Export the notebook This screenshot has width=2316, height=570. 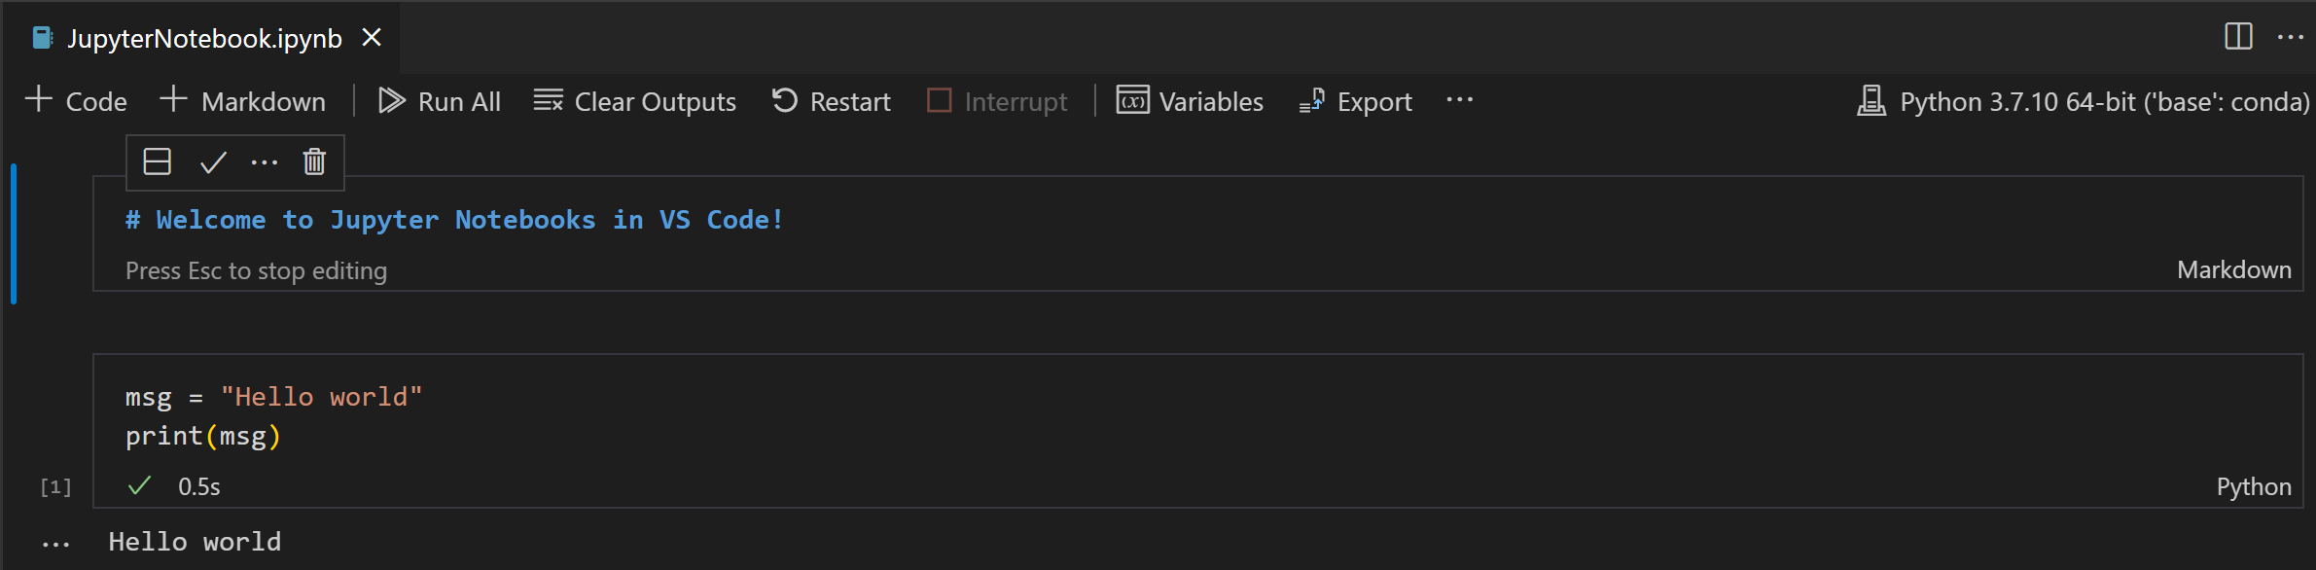(1355, 100)
